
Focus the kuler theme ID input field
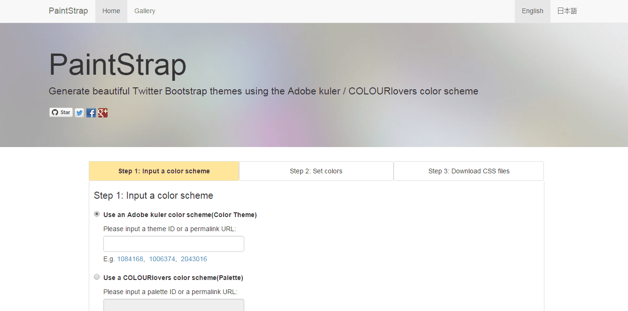(x=174, y=244)
